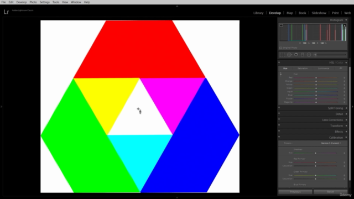Image resolution: width=354 pixels, height=199 pixels.
Task: Open the Help menu
Action: (87, 2)
